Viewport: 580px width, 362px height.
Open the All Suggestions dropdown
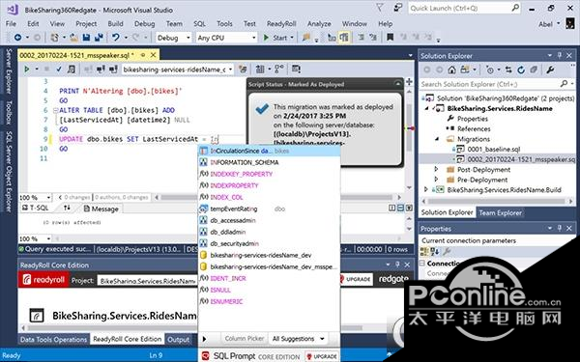pyautogui.click(x=298, y=339)
